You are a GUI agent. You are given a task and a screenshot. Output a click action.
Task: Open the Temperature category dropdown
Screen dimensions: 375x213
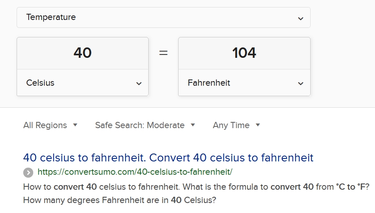(x=164, y=17)
